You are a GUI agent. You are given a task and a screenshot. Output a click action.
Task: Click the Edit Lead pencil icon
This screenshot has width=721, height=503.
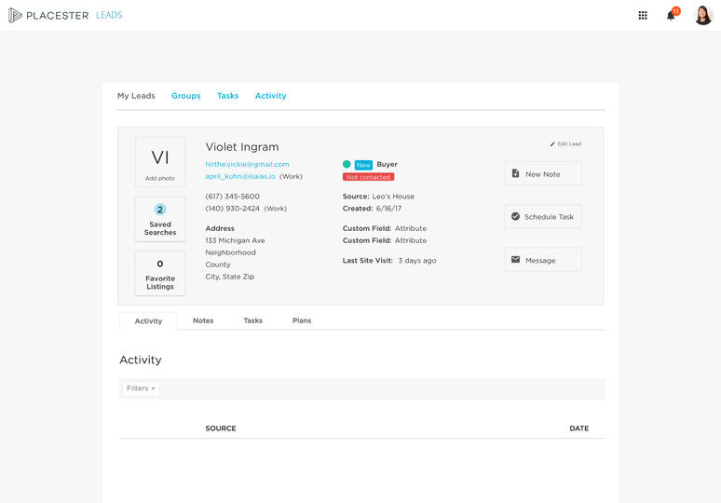coord(552,144)
